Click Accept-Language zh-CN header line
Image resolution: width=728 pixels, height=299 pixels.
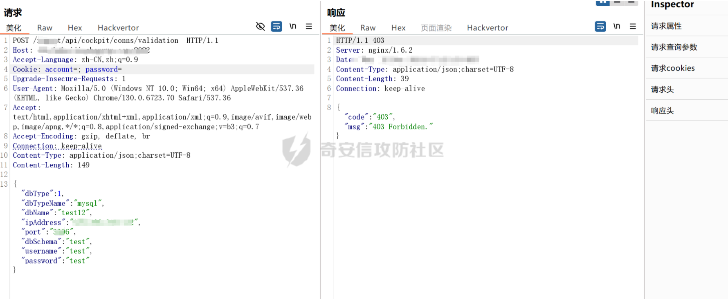pyautogui.click(x=75, y=60)
